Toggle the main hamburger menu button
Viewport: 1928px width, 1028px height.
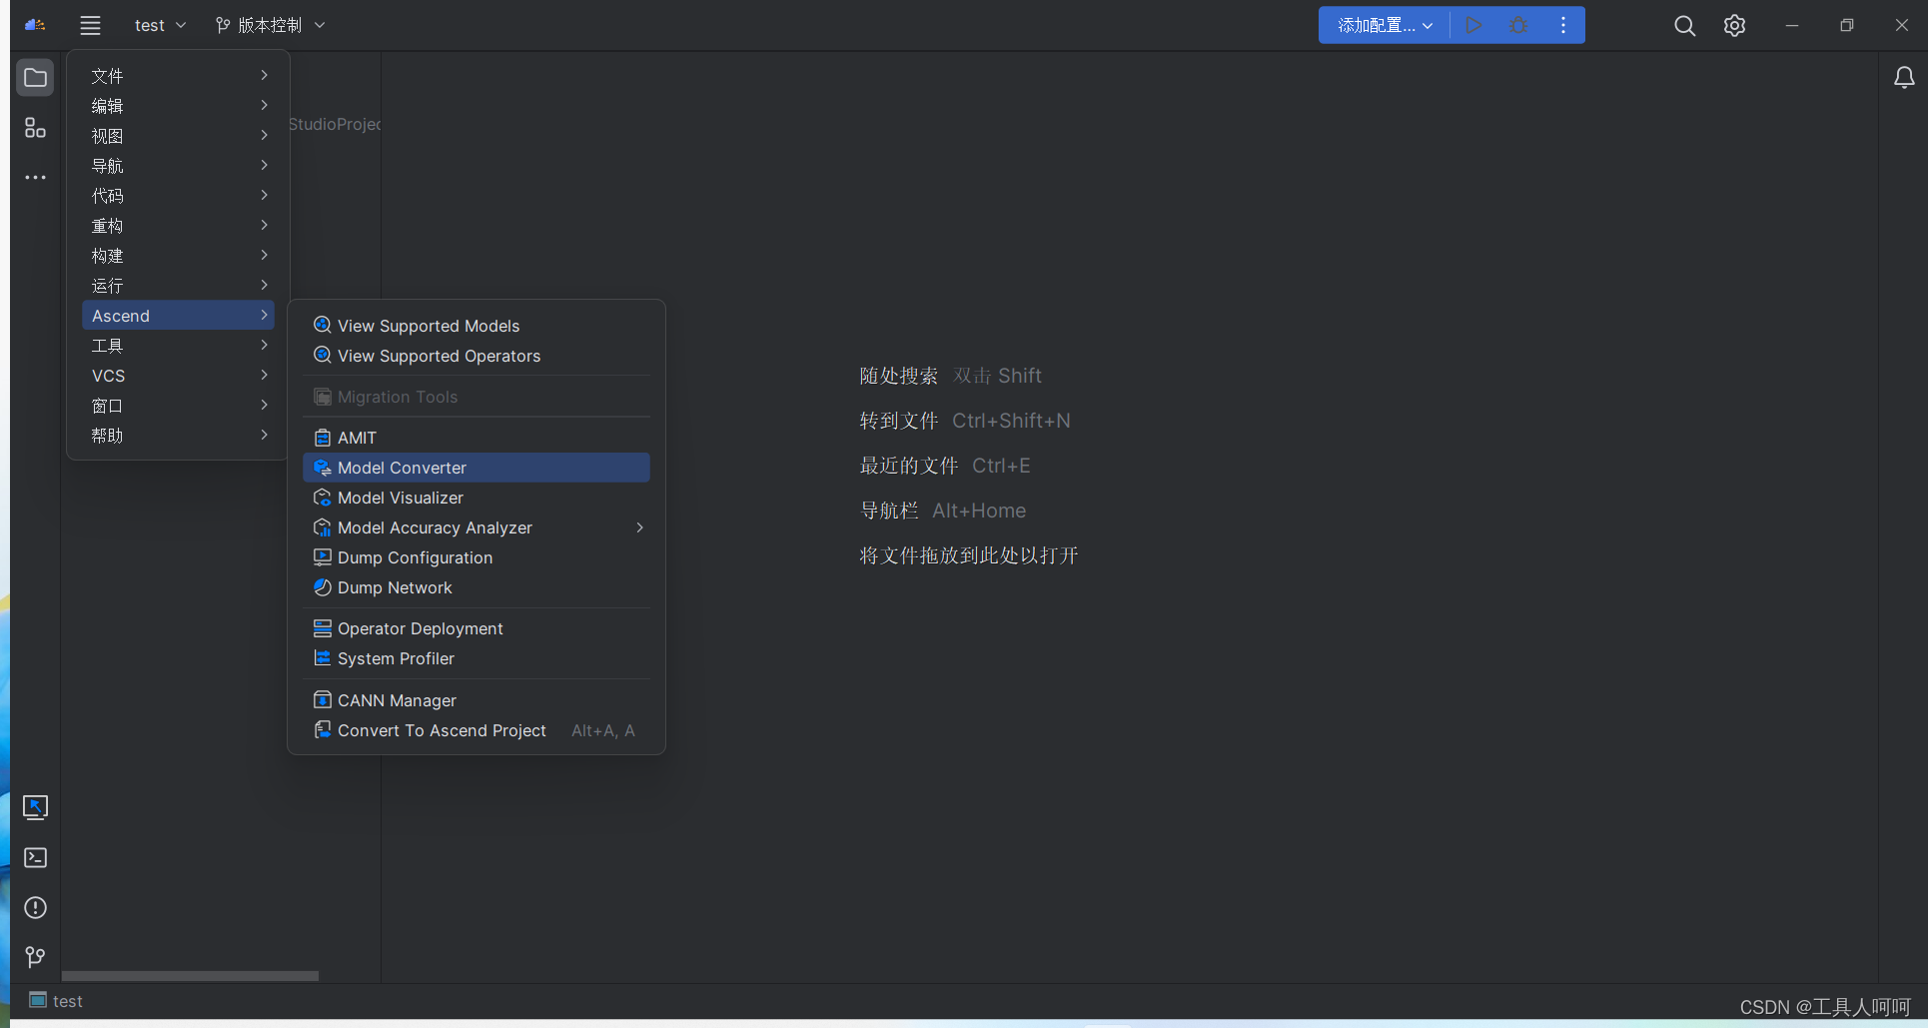(90, 26)
